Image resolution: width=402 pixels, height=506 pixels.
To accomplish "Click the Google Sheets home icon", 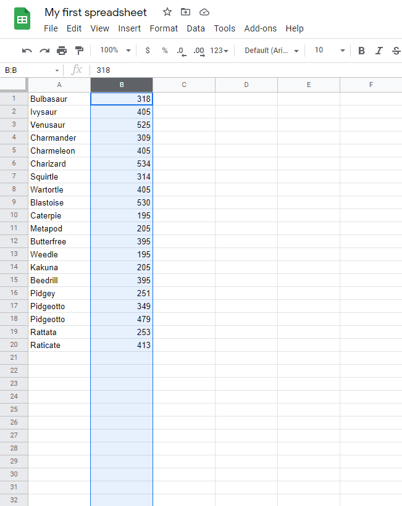I will [23, 19].
